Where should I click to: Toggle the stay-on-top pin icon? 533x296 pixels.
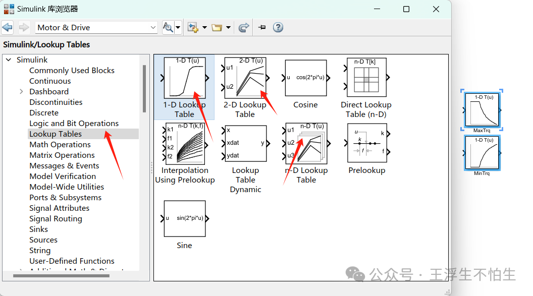262,28
